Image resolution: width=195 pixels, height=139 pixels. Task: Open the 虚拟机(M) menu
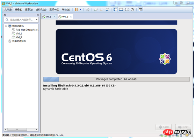click(x=41, y=9)
